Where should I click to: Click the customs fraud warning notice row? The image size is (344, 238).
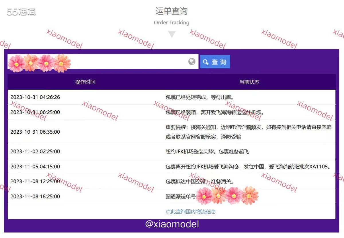172,132
